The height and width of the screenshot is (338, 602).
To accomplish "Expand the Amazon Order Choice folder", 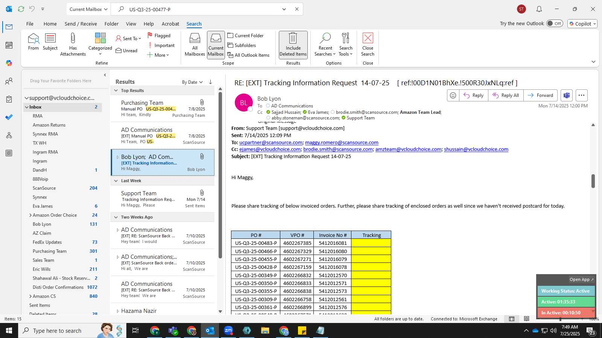I will coord(30,215).
